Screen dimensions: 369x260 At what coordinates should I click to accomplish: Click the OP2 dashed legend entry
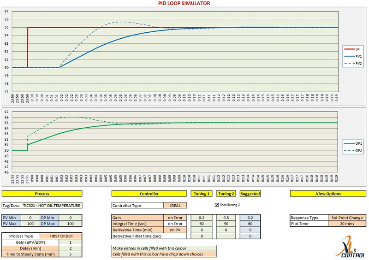(x=352, y=151)
